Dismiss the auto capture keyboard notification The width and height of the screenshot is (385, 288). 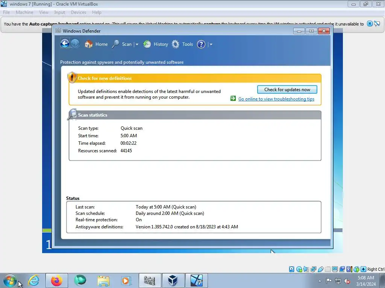click(x=370, y=24)
